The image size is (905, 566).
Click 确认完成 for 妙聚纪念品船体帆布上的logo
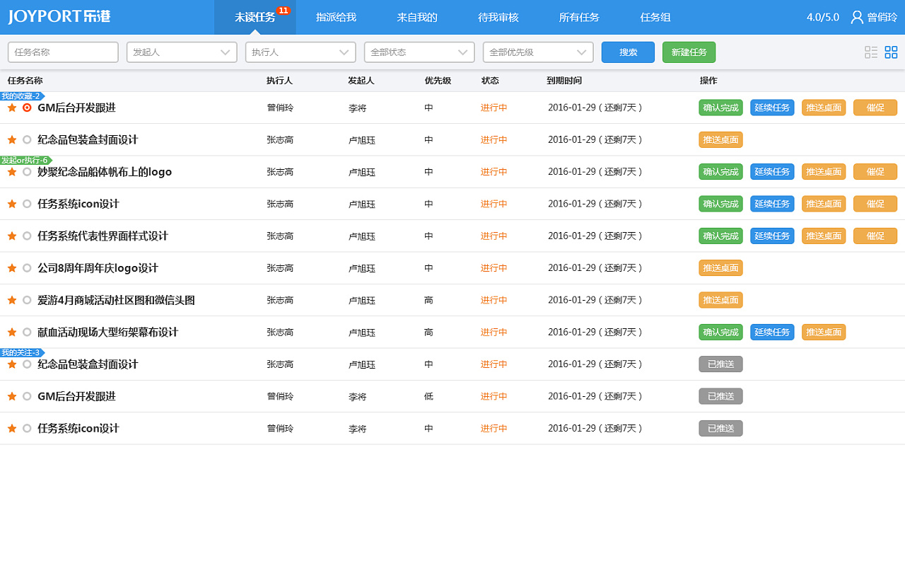tap(720, 172)
